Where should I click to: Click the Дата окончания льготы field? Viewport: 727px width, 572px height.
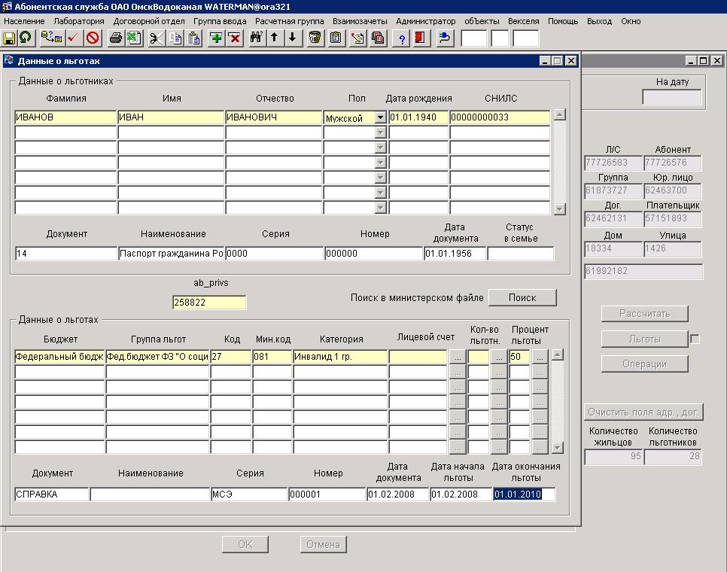(x=524, y=494)
